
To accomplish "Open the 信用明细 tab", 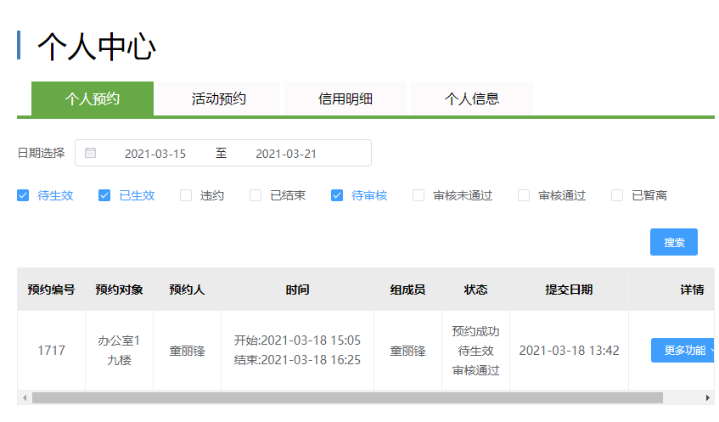I will click(x=345, y=98).
